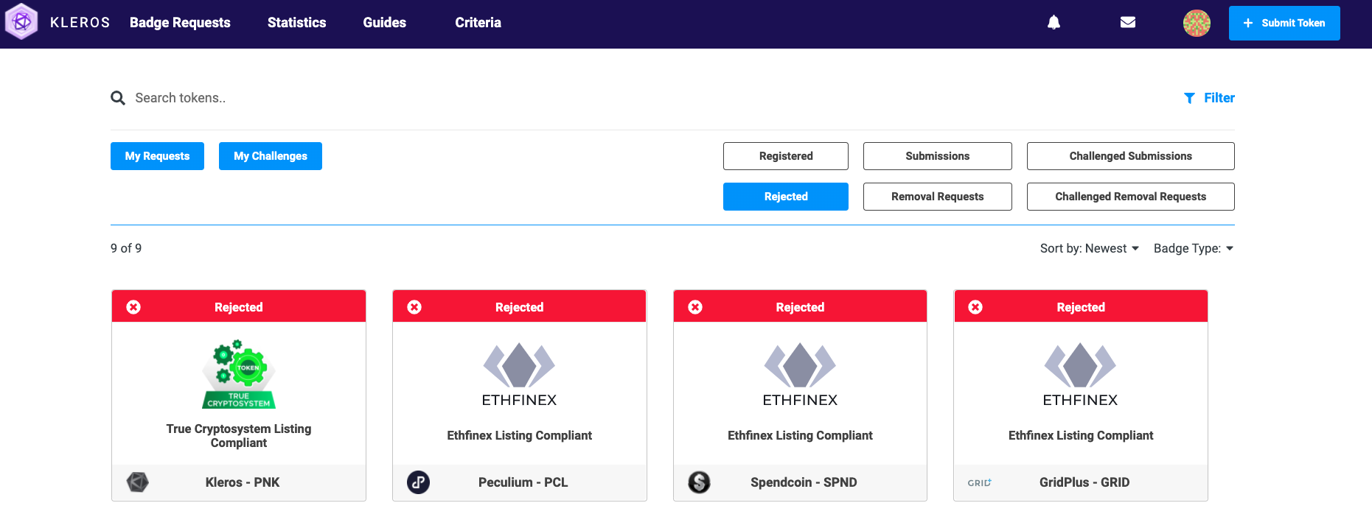Click Rejected header on Kleros card
This screenshot has width=1372, height=514.
[239, 307]
